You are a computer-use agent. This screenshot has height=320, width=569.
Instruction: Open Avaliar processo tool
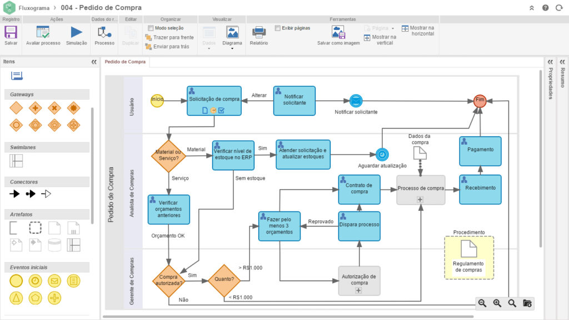pos(43,32)
